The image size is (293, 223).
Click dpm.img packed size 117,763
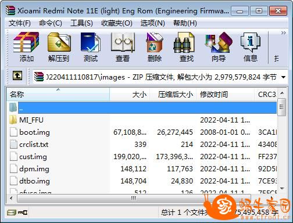click(180, 169)
